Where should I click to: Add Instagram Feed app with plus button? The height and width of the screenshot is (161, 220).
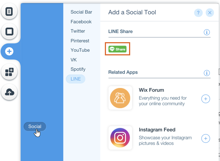(x=206, y=138)
